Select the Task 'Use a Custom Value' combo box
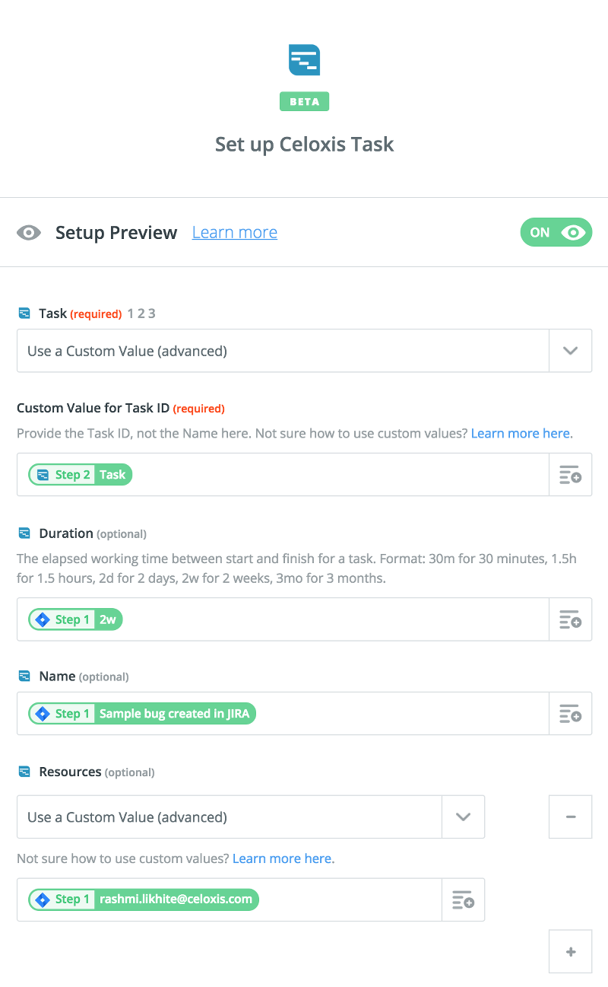 [x=283, y=351]
